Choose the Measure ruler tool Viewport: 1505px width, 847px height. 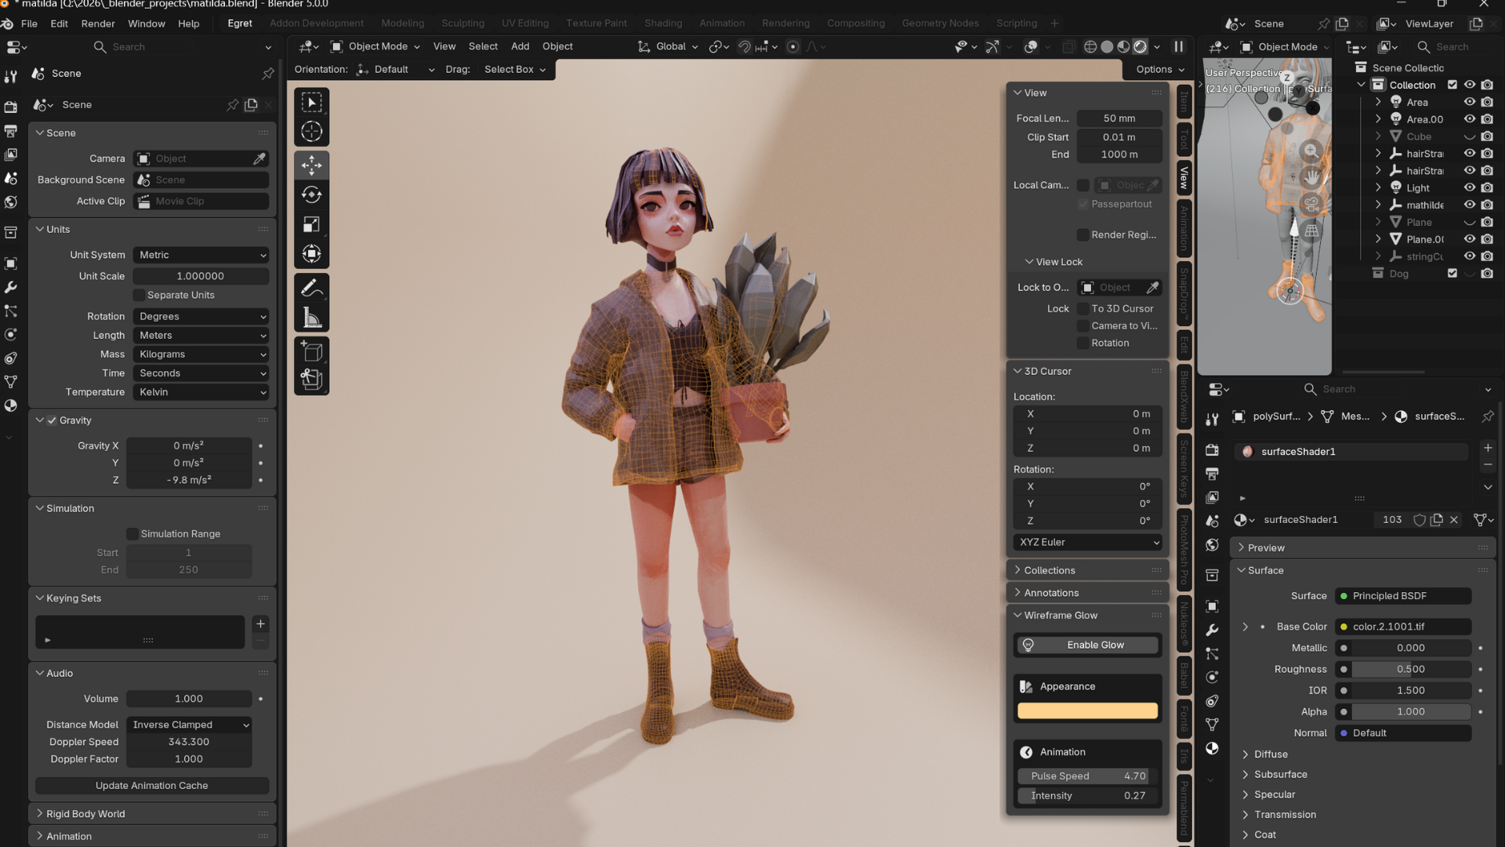point(311,318)
